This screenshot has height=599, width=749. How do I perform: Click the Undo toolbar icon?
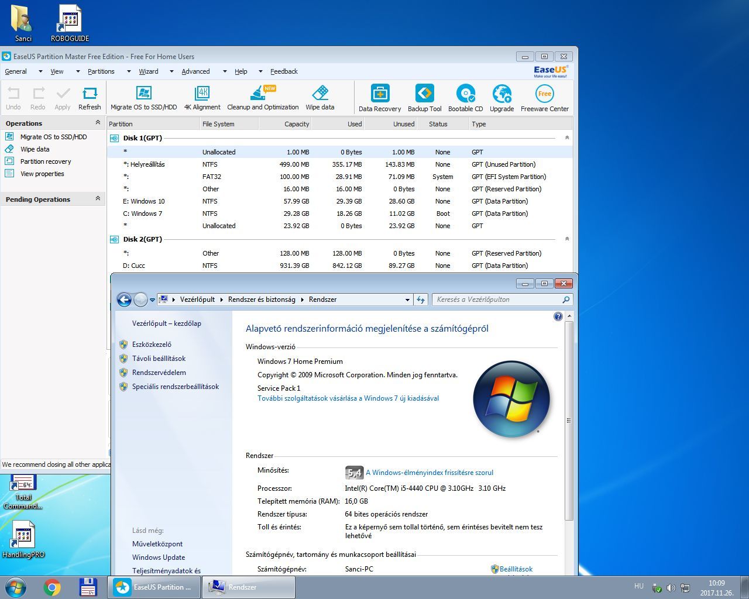13,98
